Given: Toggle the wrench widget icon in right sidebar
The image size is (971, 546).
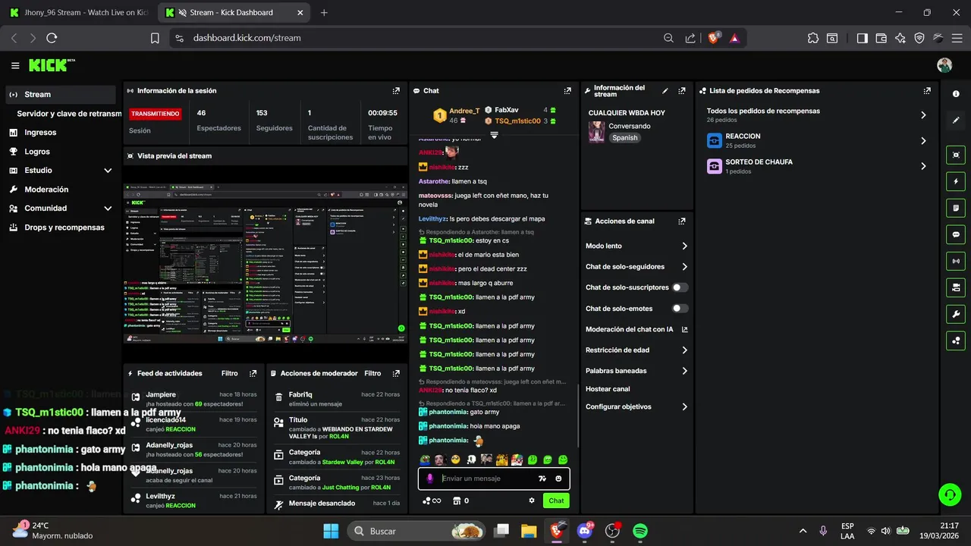Looking at the screenshot, I should pos(956,314).
